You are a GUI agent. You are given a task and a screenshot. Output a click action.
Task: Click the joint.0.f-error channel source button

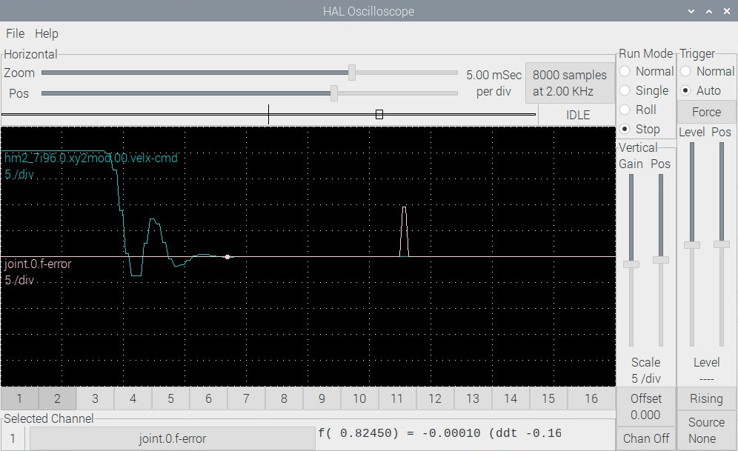172,438
